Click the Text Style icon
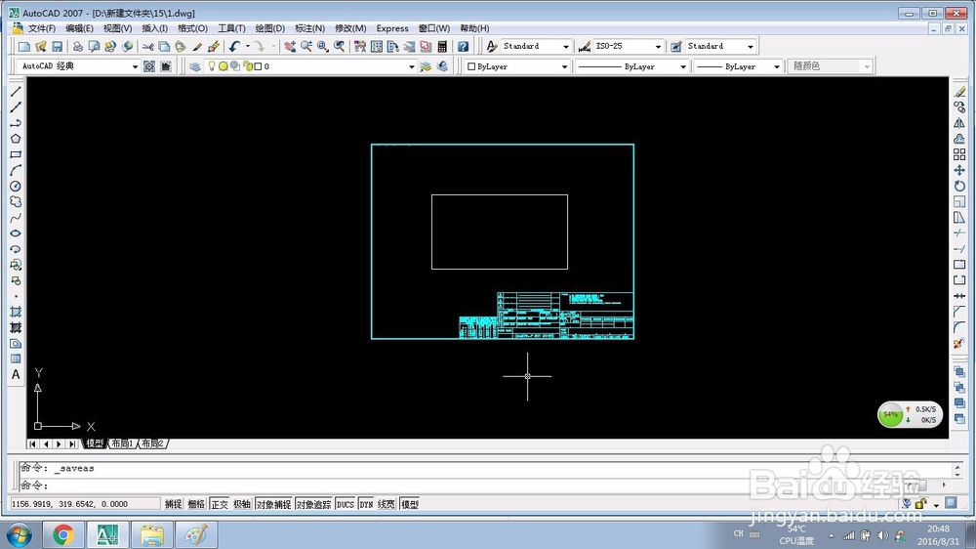 [x=492, y=47]
